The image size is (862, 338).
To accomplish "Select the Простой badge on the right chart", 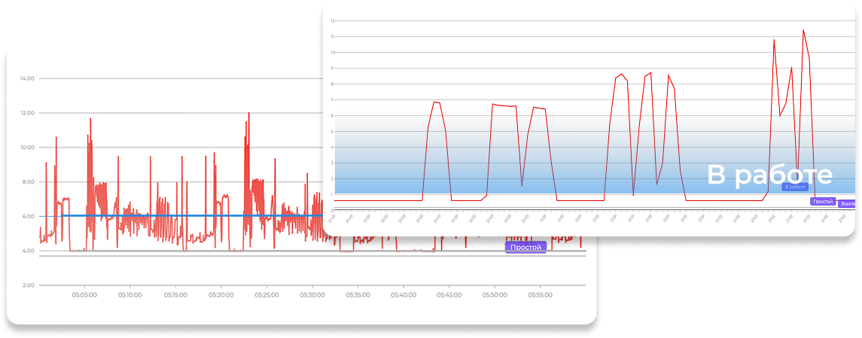I will [x=822, y=202].
